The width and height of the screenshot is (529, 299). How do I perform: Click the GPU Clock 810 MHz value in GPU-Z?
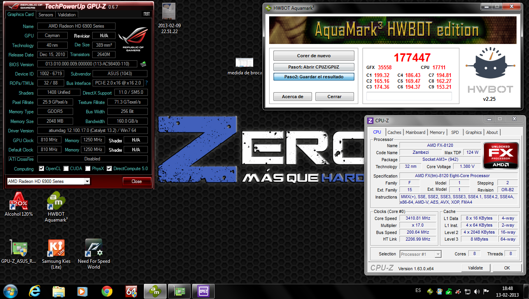[x=49, y=140]
